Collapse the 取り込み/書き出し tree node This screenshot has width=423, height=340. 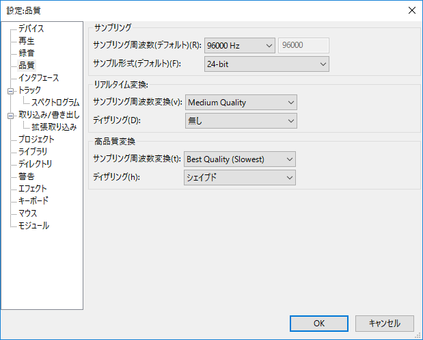(x=10, y=115)
